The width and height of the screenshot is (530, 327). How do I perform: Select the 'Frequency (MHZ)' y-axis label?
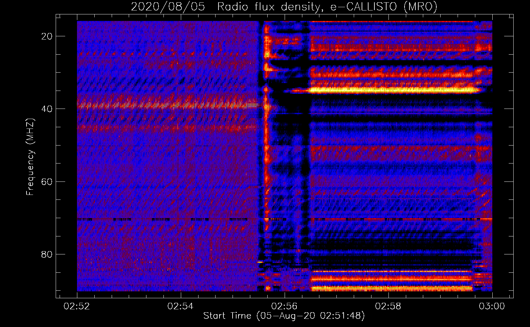(30, 157)
